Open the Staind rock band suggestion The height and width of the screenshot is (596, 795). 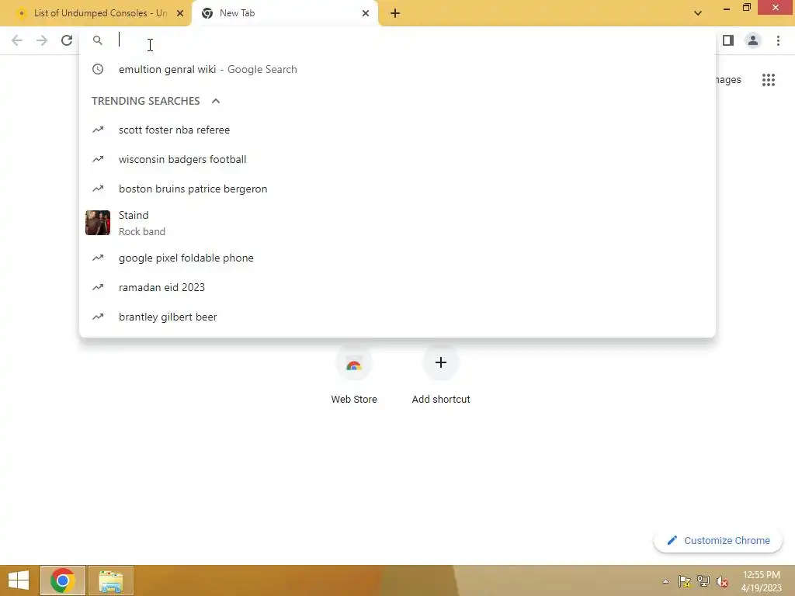click(397, 223)
